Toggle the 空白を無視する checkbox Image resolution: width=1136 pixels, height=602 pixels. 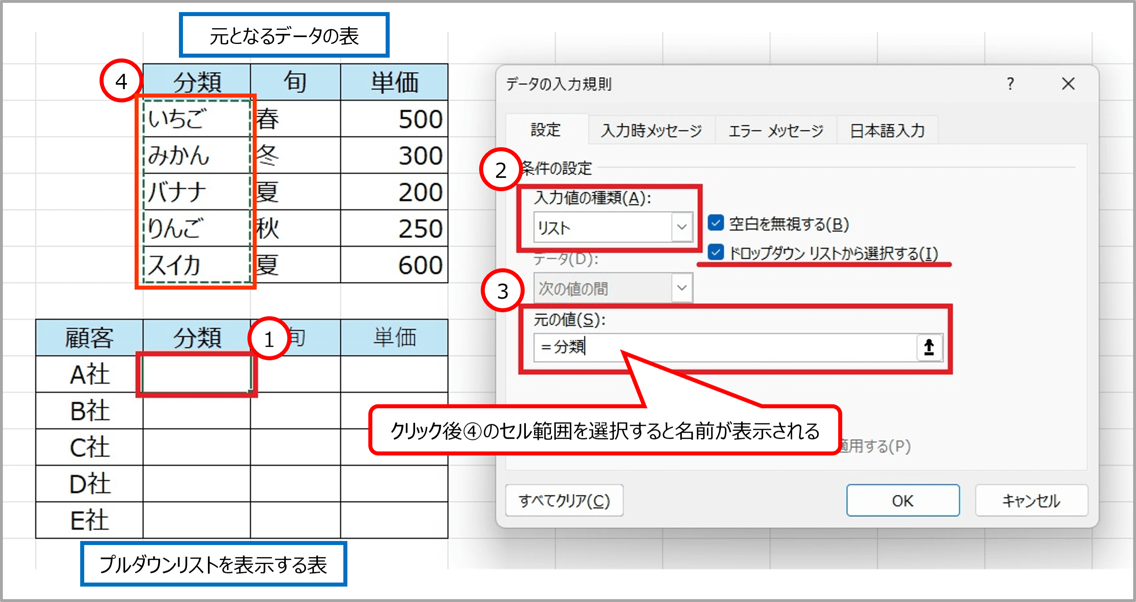715,223
